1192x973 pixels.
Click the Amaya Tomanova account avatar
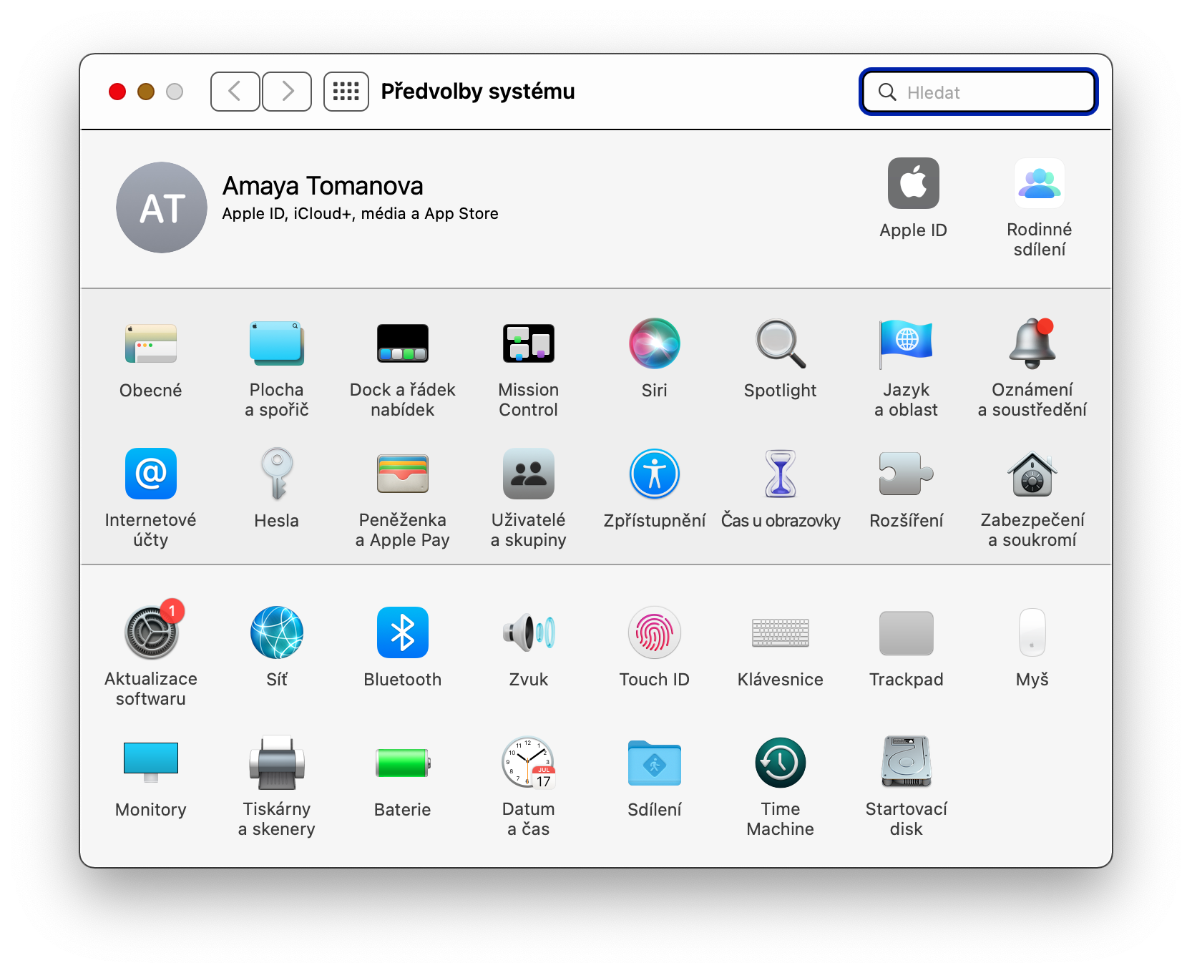pyautogui.click(x=162, y=207)
